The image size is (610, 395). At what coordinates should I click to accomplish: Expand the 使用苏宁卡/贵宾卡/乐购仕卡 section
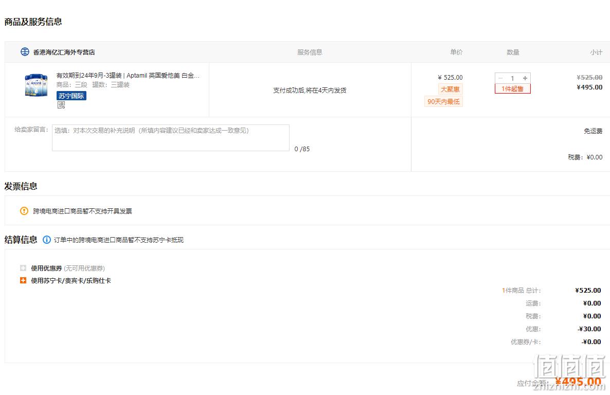click(x=23, y=280)
